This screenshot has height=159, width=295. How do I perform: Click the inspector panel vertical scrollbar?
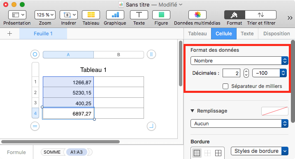pyautogui.click(x=293, y=81)
